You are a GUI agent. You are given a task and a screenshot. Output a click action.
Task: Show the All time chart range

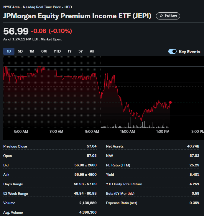click(92, 51)
